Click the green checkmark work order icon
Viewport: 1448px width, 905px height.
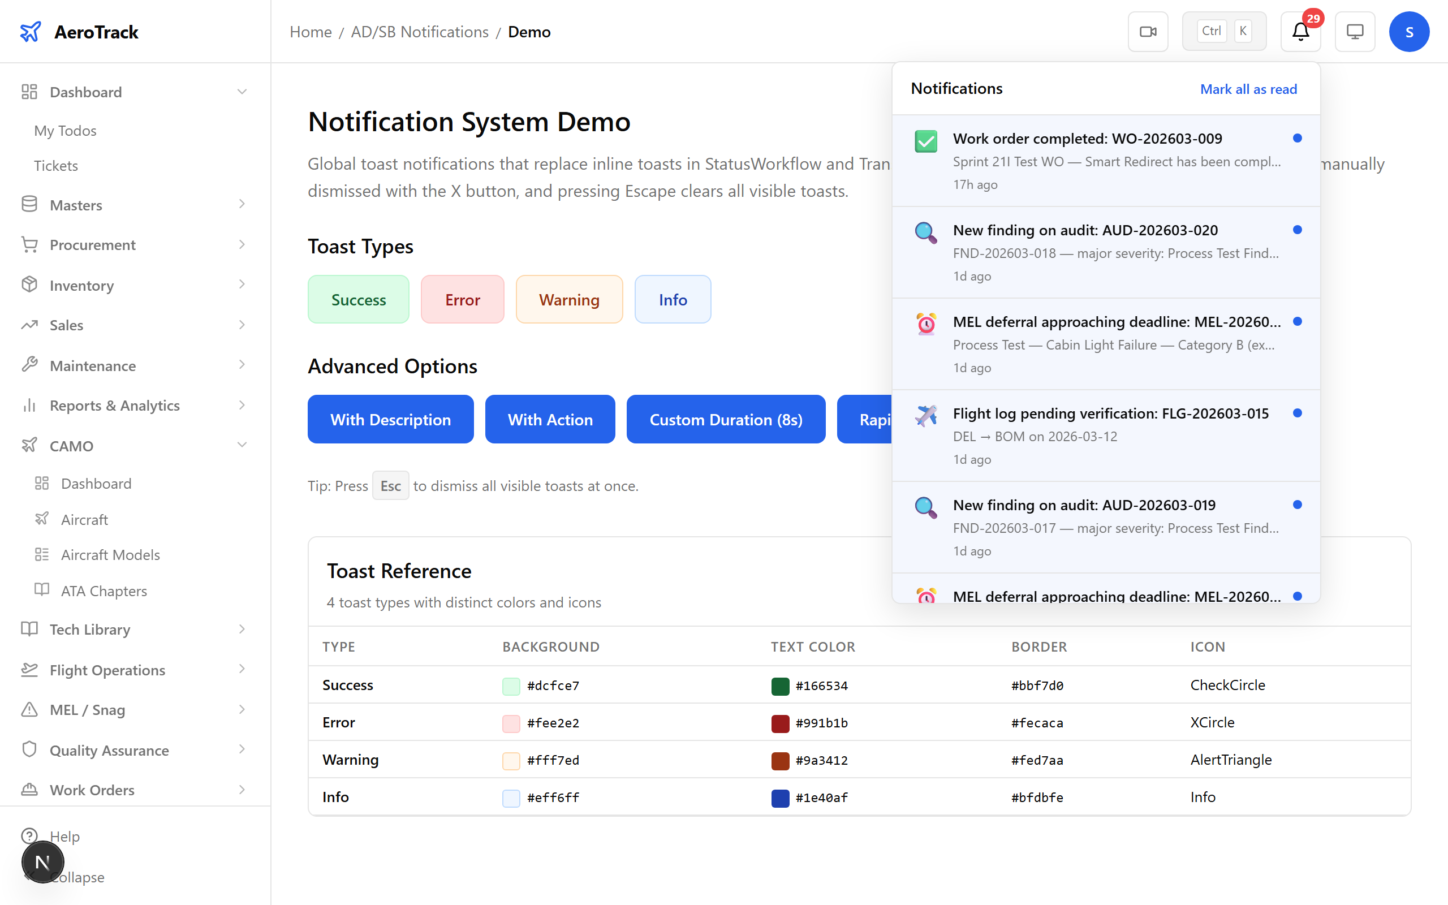(x=925, y=141)
